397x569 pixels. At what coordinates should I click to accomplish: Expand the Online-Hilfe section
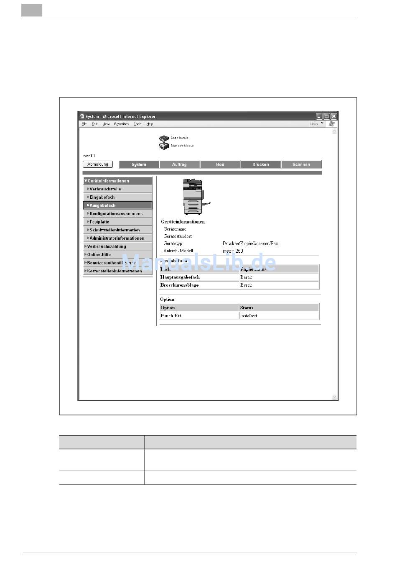pos(118,254)
